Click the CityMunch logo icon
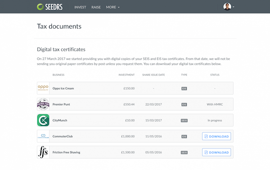Viewport: 270px width, 170px height. click(43, 120)
